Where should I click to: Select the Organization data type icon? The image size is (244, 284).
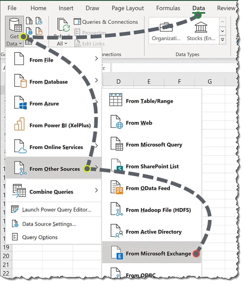pyautogui.click(x=165, y=28)
